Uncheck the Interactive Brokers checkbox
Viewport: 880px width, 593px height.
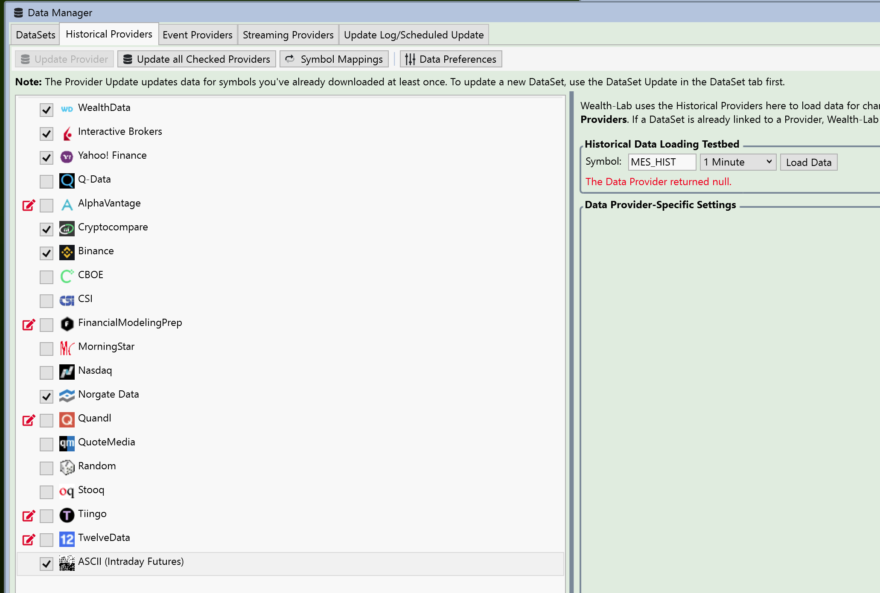point(47,134)
